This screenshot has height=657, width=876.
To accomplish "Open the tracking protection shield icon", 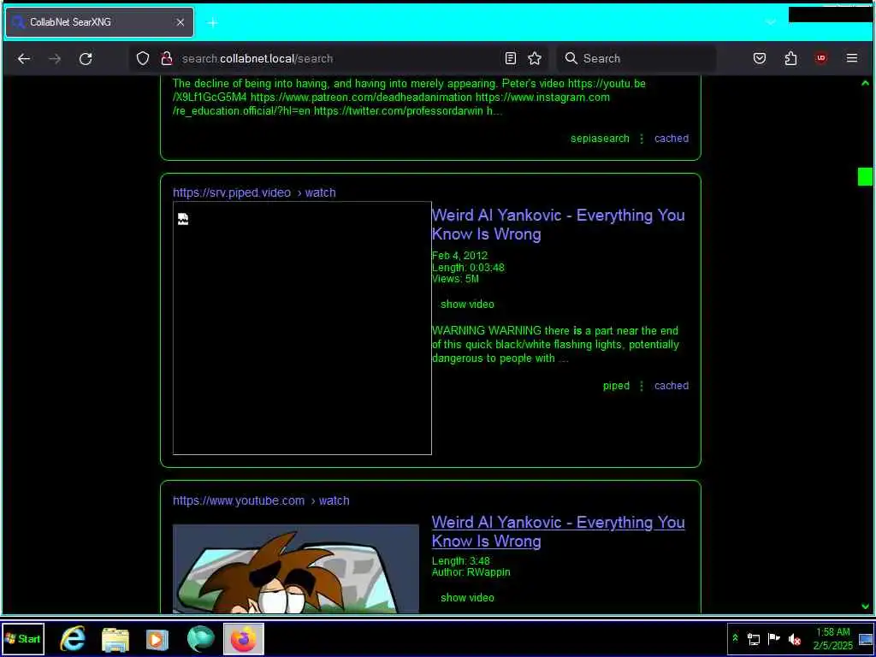I will click(x=143, y=59).
